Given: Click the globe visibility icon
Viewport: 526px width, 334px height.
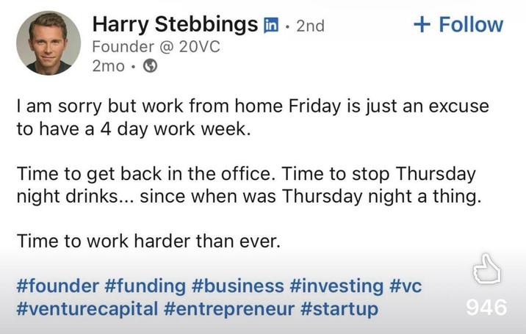Looking at the screenshot, I should (x=151, y=66).
